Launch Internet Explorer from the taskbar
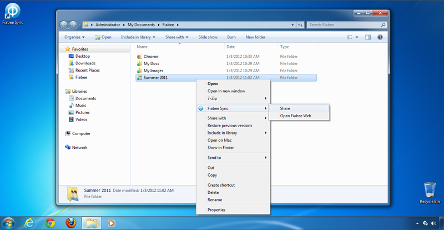This screenshot has width=444, height=230. point(29,223)
